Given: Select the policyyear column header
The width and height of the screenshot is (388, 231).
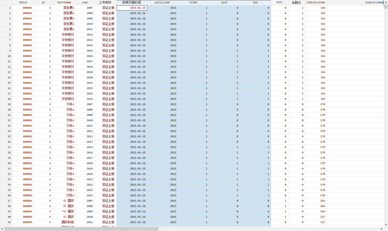Looking at the screenshot, I should (x=163, y=2).
